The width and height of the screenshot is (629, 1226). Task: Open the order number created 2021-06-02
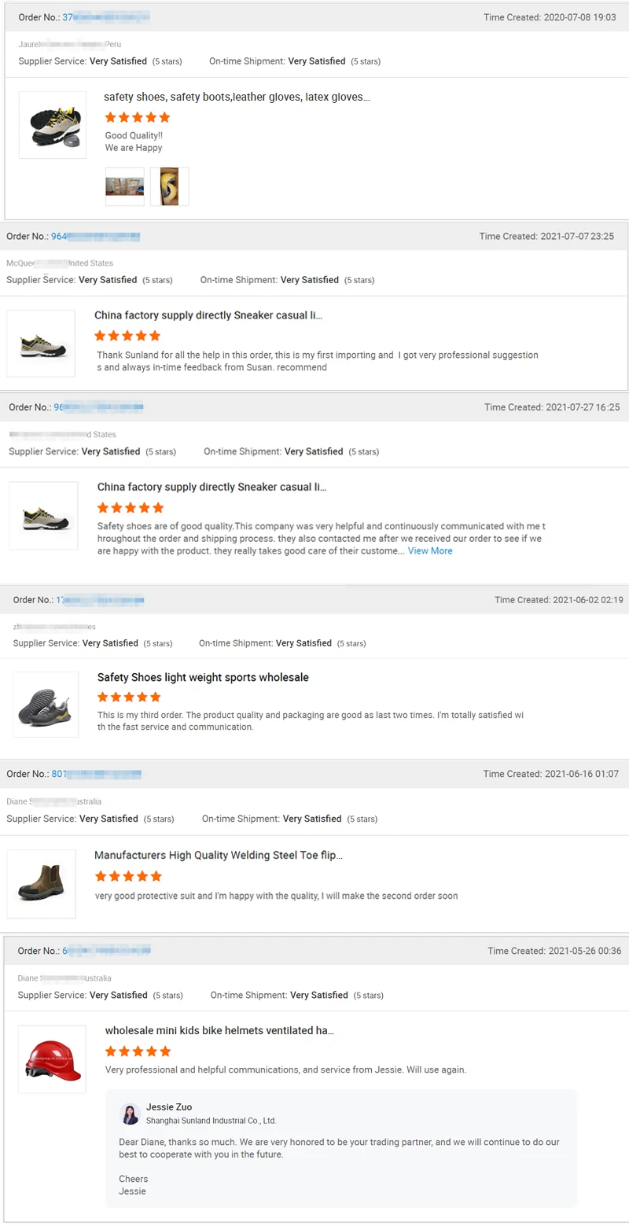click(x=99, y=600)
